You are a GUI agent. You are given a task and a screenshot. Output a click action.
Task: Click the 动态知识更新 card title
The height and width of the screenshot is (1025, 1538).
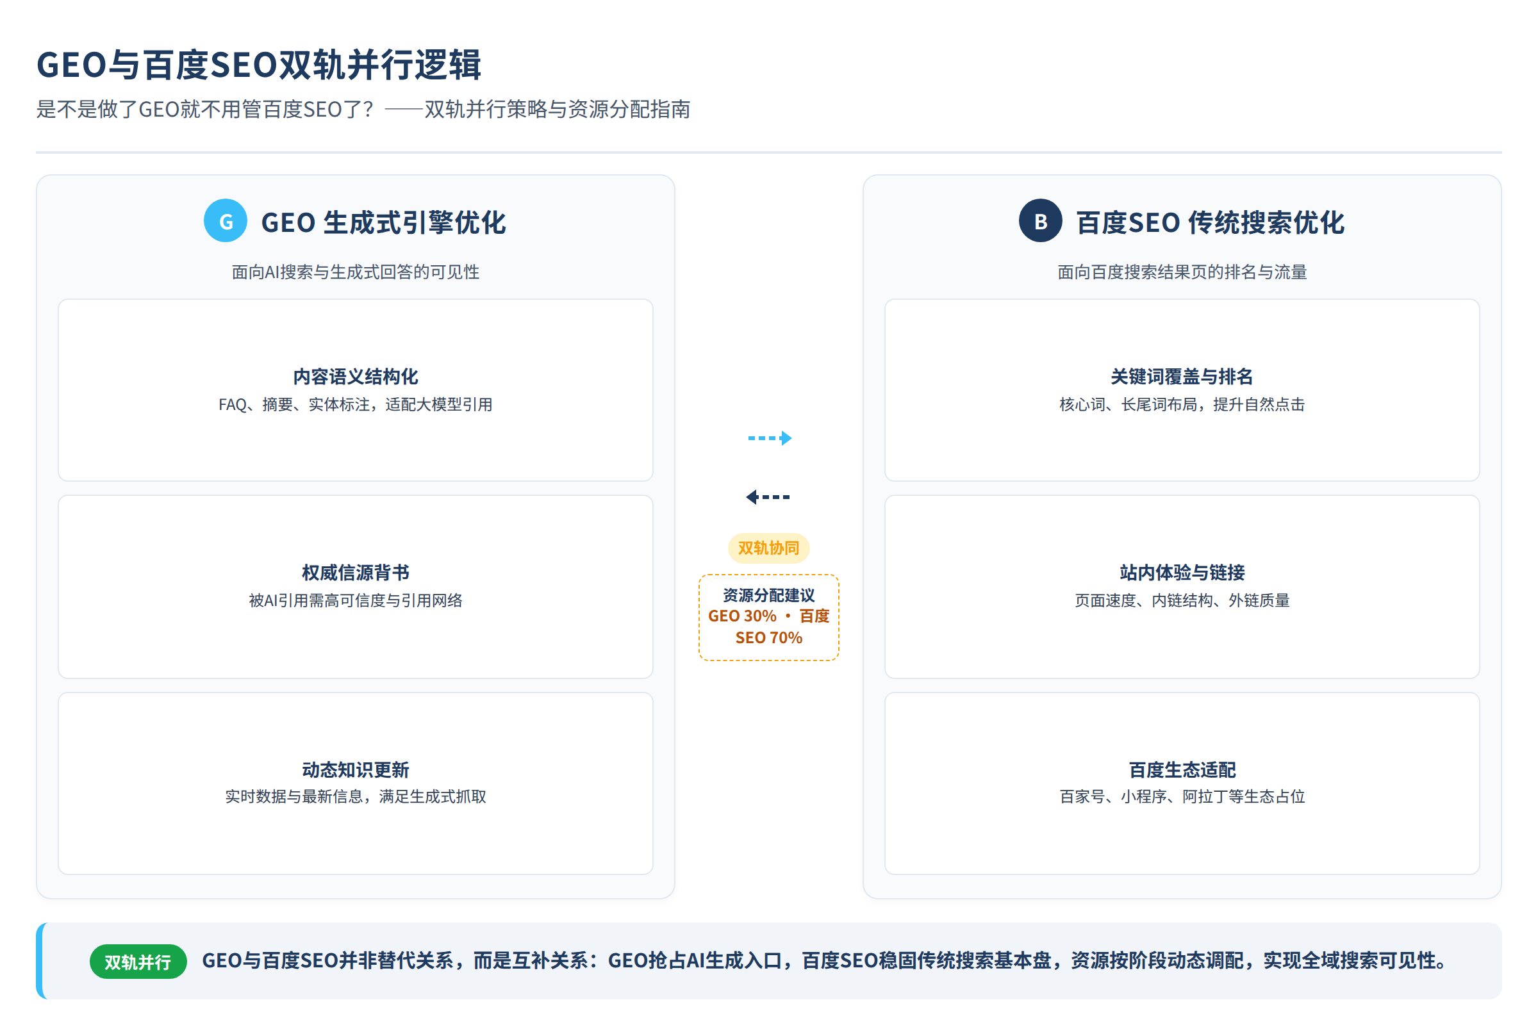[x=356, y=769]
